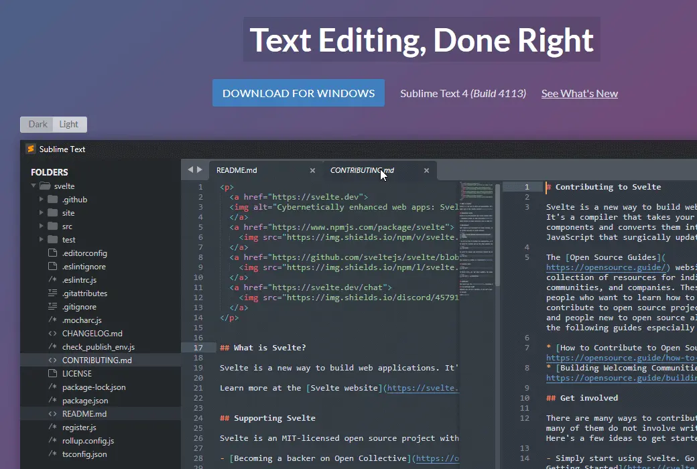Click the left pane vertical scrollbar

[497, 234]
